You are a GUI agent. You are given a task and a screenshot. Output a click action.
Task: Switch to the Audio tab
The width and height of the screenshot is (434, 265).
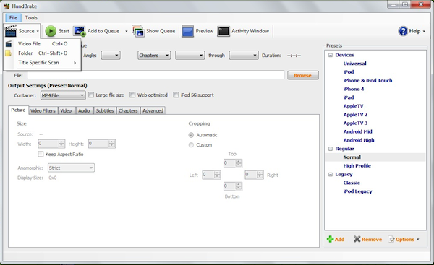(84, 110)
